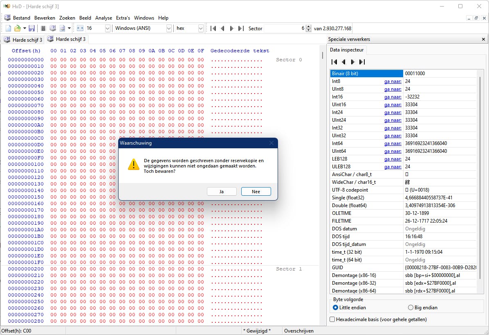Open the Bestand menu

point(22,18)
